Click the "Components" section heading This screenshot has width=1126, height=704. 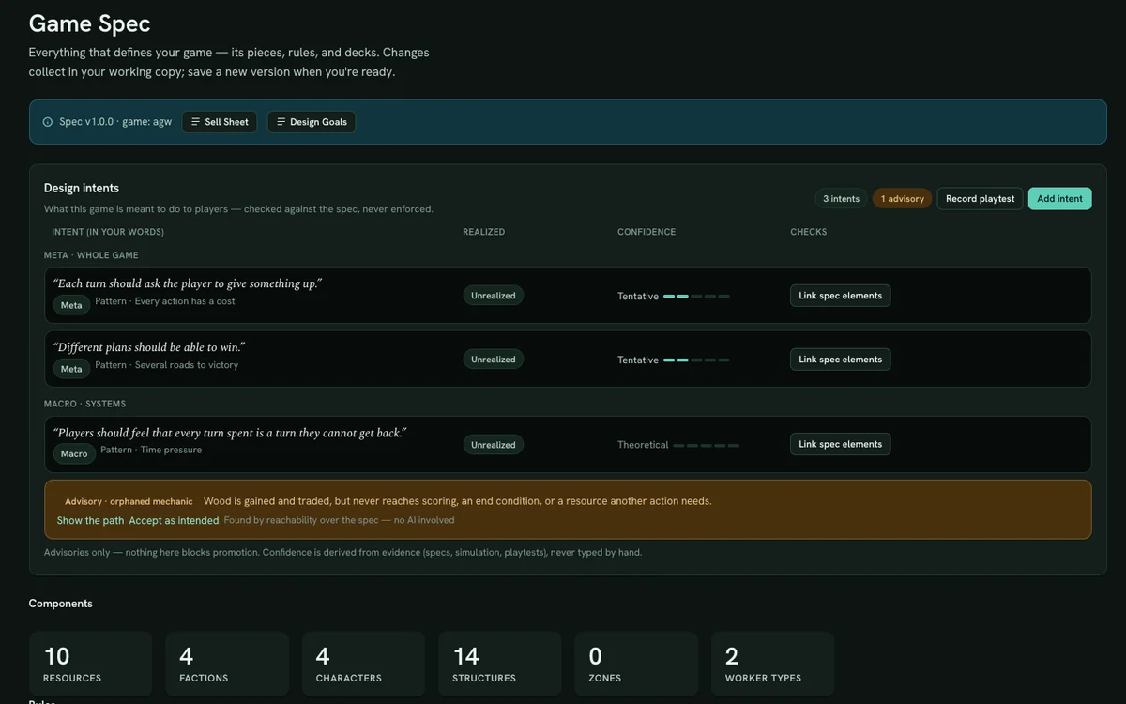[x=61, y=604]
